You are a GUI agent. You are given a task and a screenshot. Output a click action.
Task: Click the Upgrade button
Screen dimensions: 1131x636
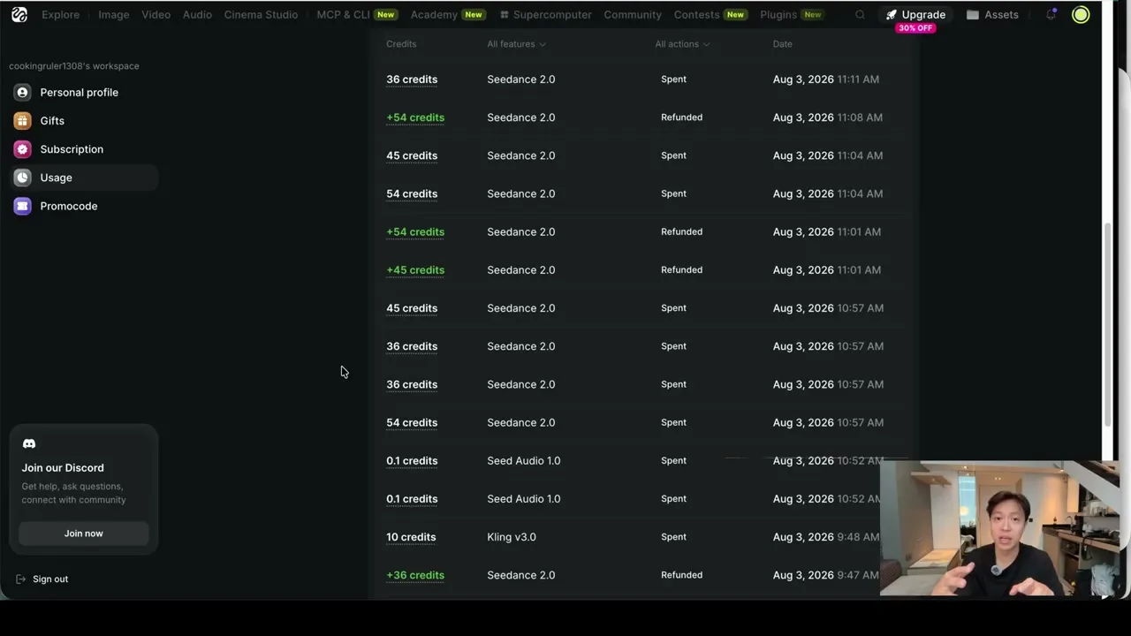point(916,15)
